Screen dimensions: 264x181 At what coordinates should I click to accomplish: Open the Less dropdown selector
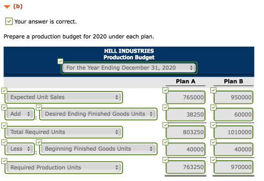19,149
